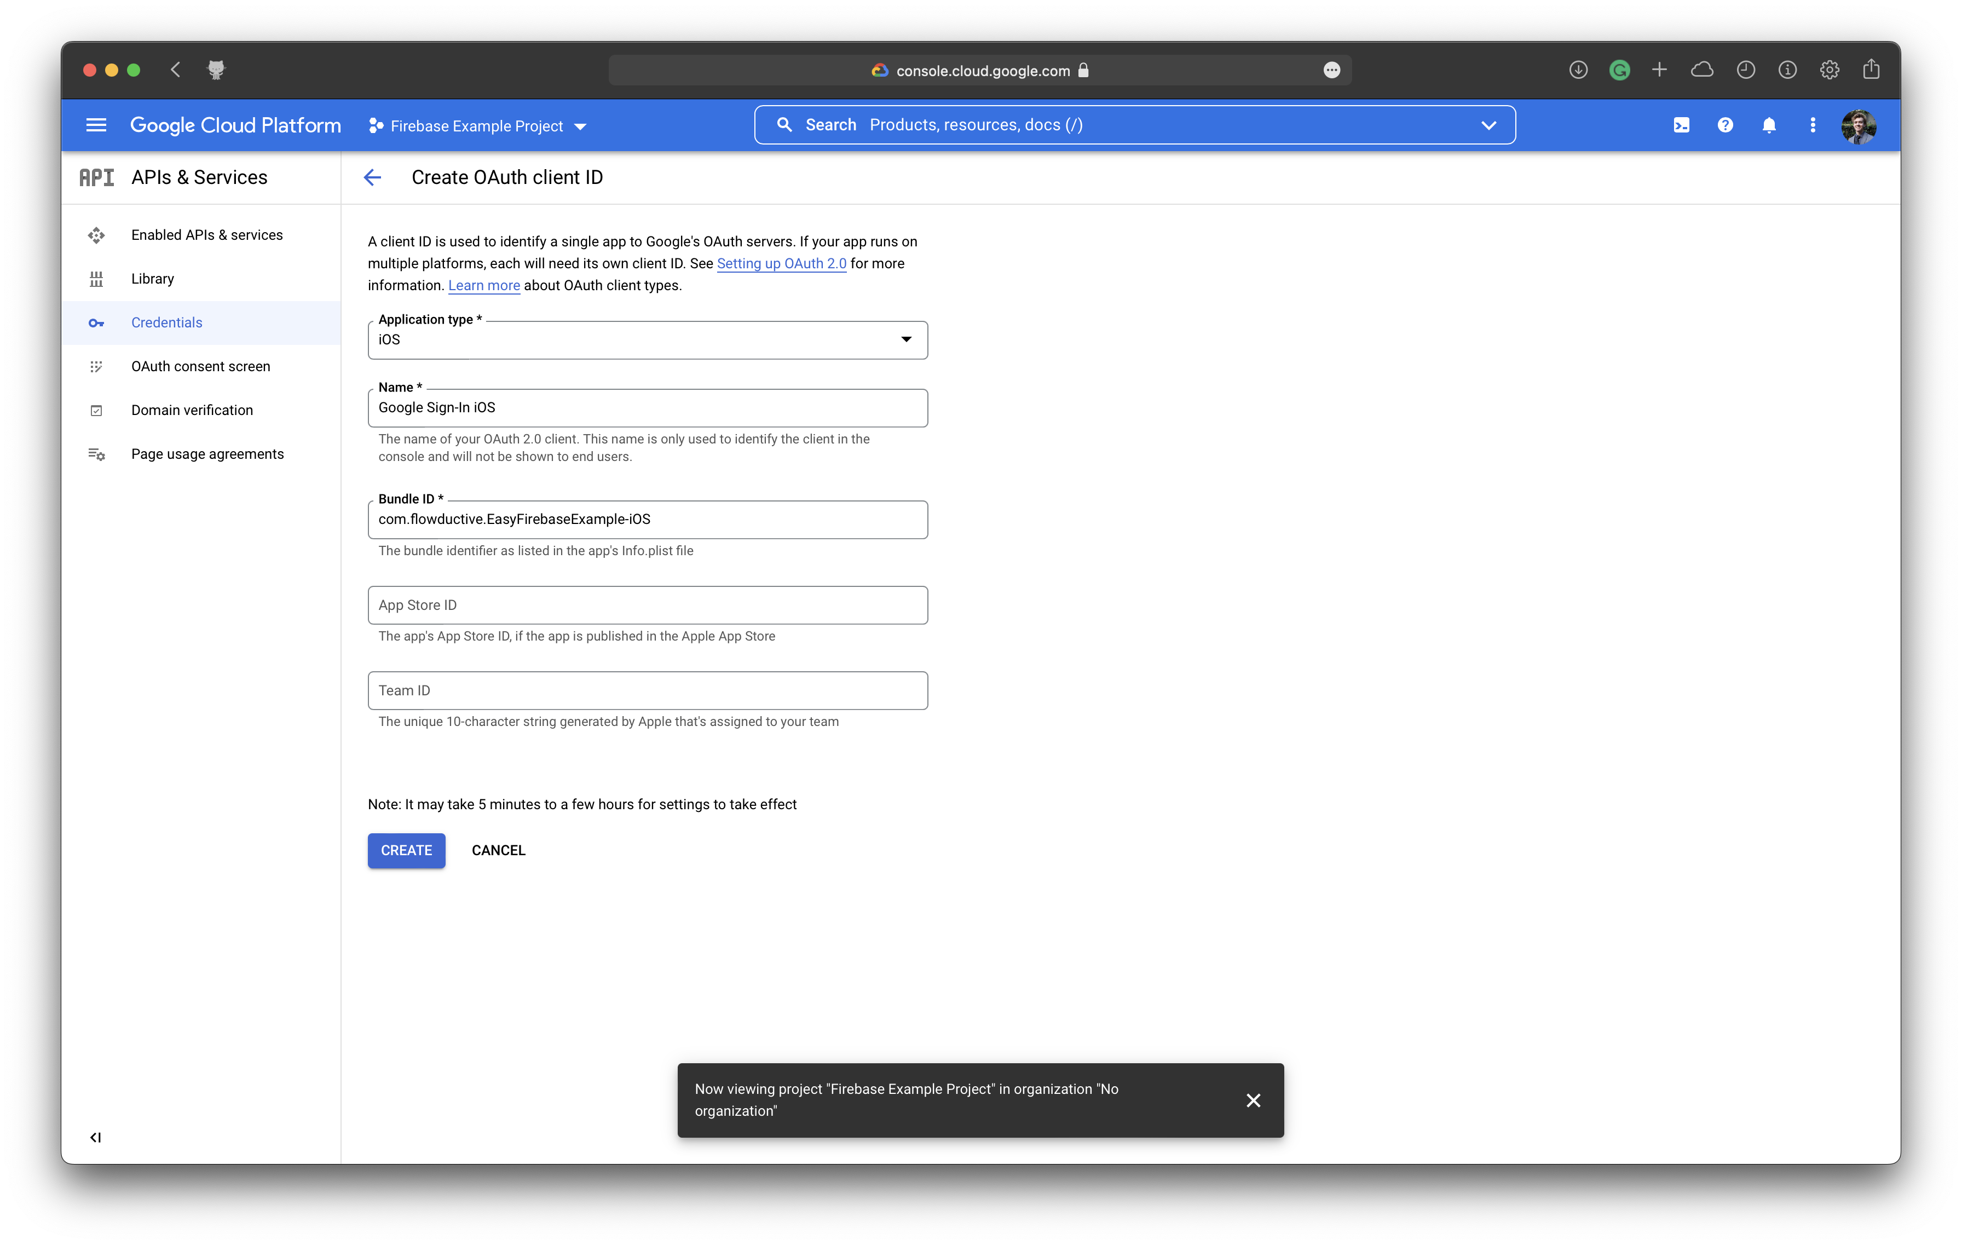Open the help question mark icon
This screenshot has width=1962, height=1245.
(x=1725, y=125)
